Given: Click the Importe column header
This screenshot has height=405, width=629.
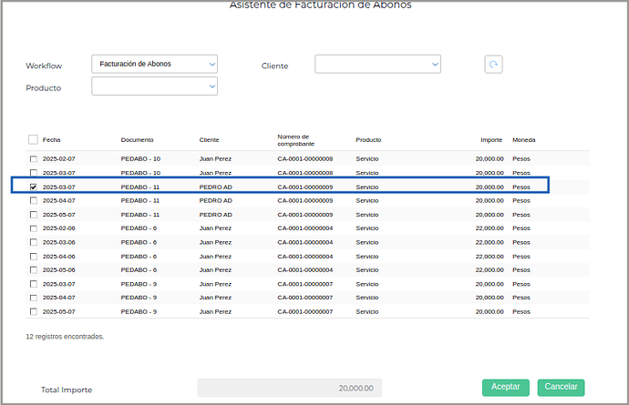Looking at the screenshot, I should tap(491, 140).
